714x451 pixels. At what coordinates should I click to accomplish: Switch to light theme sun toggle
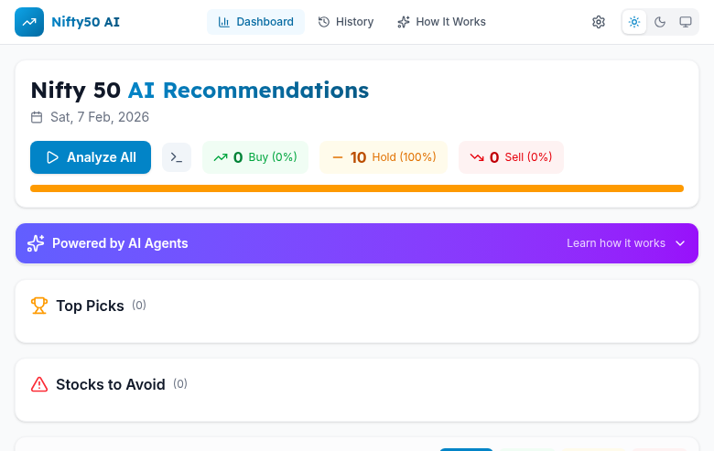pyautogui.click(x=634, y=22)
